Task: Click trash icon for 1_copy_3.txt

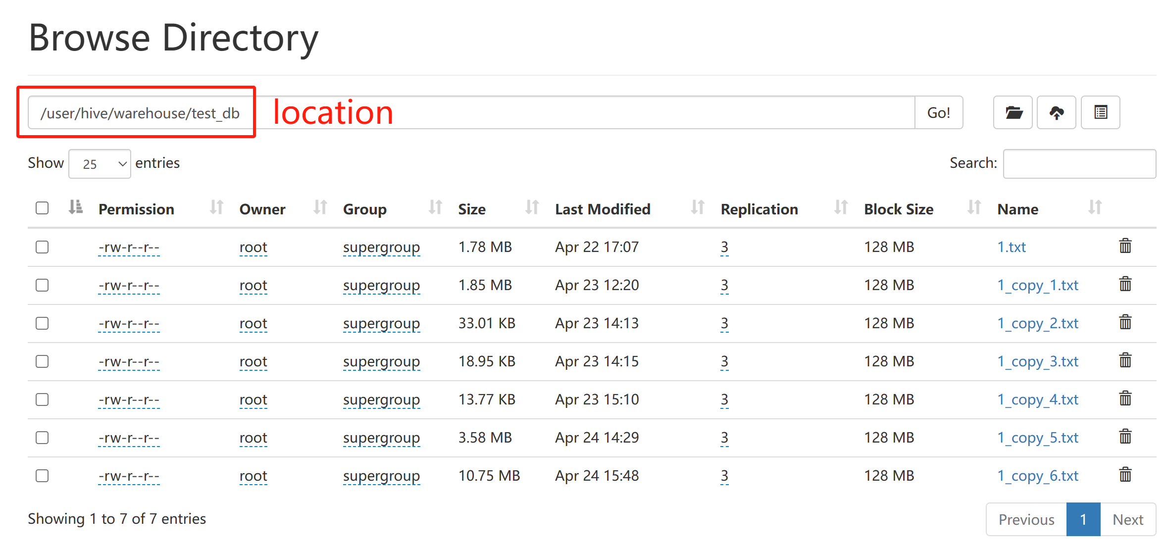Action: [x=1125, y=360]
